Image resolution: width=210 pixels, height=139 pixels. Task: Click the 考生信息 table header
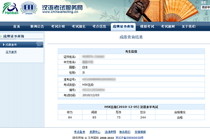tap(131, 52)
